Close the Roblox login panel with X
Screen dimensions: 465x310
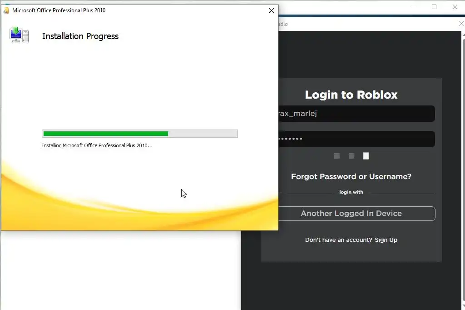tap(461, 24)
